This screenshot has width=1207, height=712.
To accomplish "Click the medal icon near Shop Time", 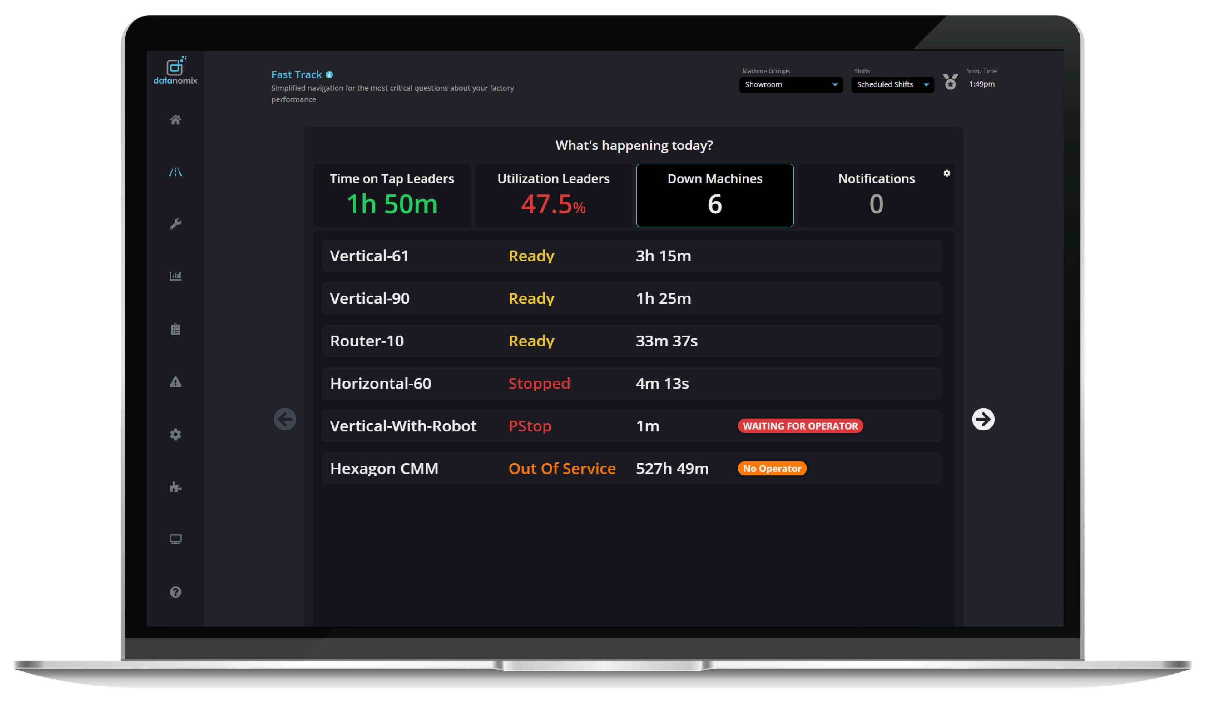I will [x=951, y=82].
